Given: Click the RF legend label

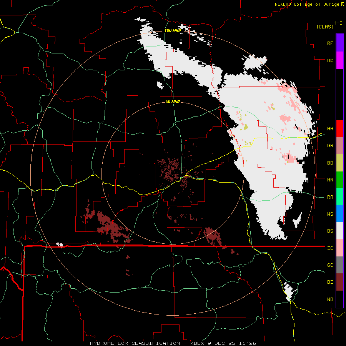Looking at the screenshot, I should [x=330, y=43].
